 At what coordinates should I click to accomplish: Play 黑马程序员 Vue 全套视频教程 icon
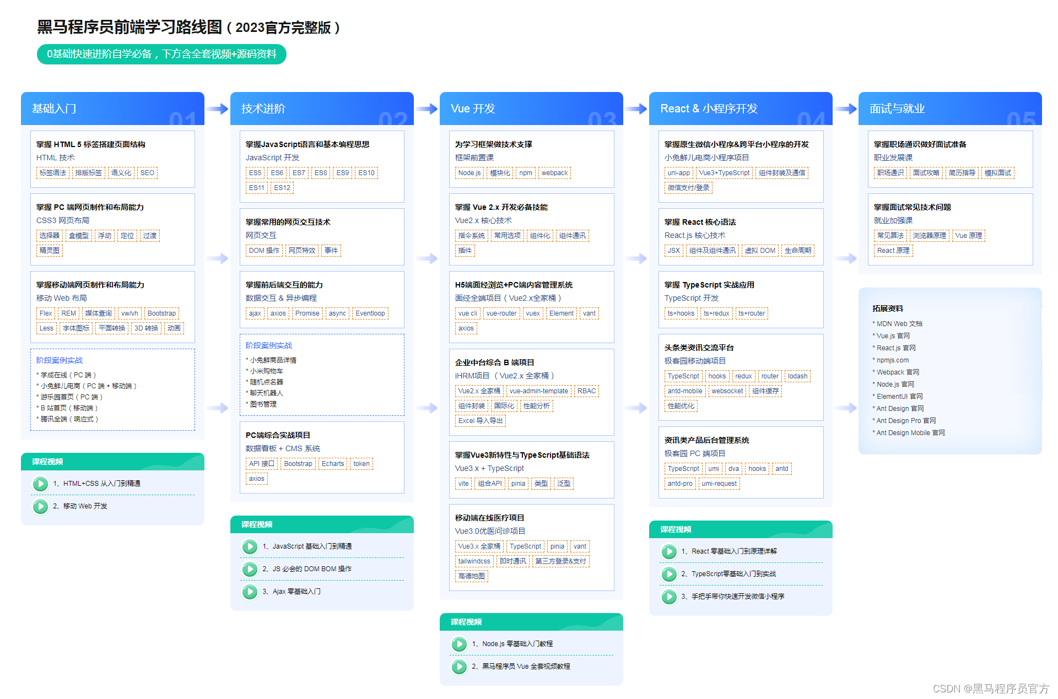tap(459, 667)
